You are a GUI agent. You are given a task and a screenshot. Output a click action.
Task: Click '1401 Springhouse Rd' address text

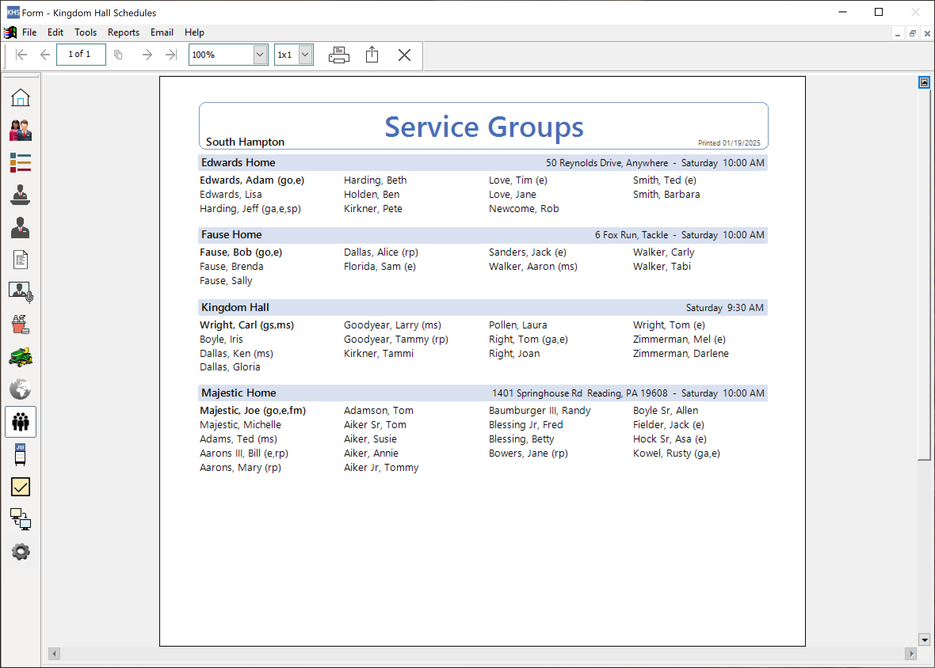[x=537, y=393]
